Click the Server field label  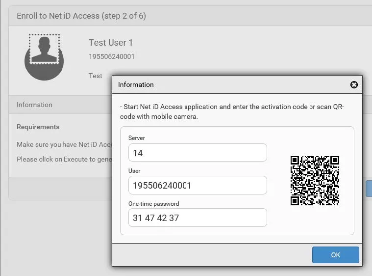tap(137, 138)
